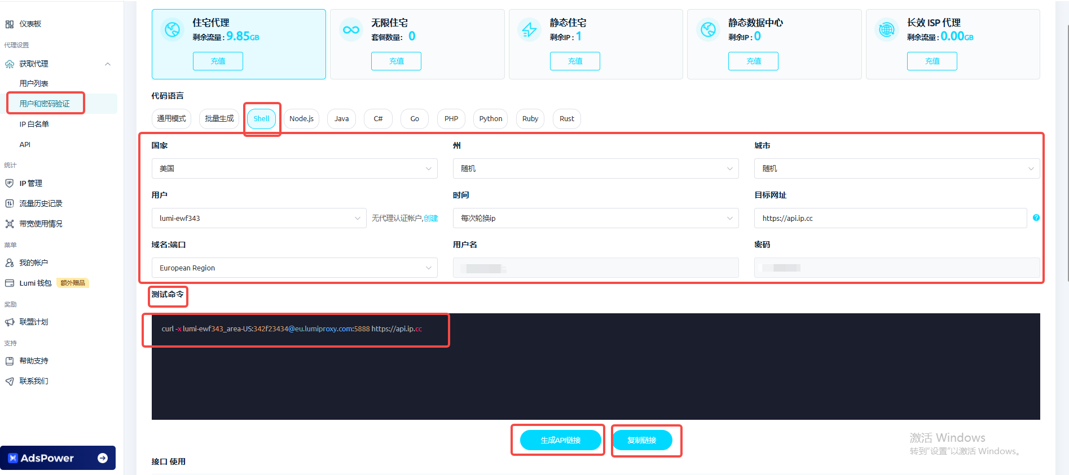Click the 联盟计划 megaphone icon
Viewport: 1069px width, 475px height.
pos(10,322)
